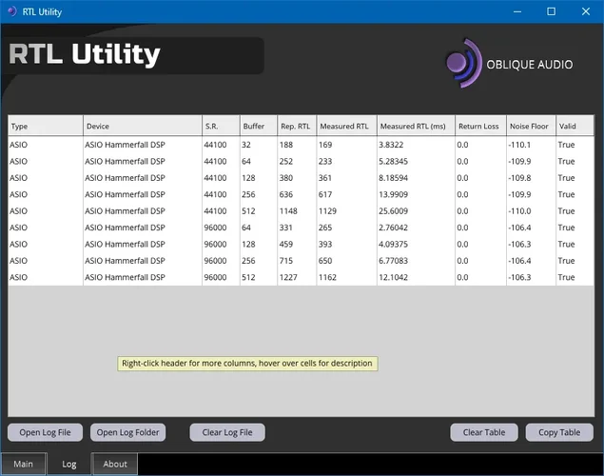Click Measured RTL value 617
Screen dimensions: 604x476
(x=346, y=194)
